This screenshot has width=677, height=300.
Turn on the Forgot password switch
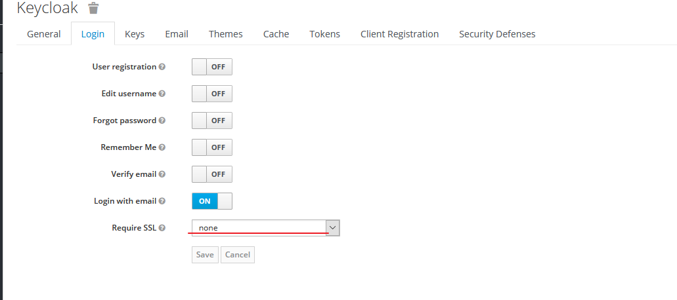[212, 121]
